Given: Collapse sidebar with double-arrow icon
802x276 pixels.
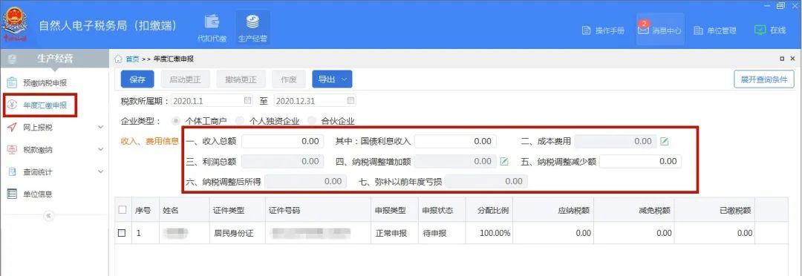Looking at the screenshot, I should [x=48, y=216].
